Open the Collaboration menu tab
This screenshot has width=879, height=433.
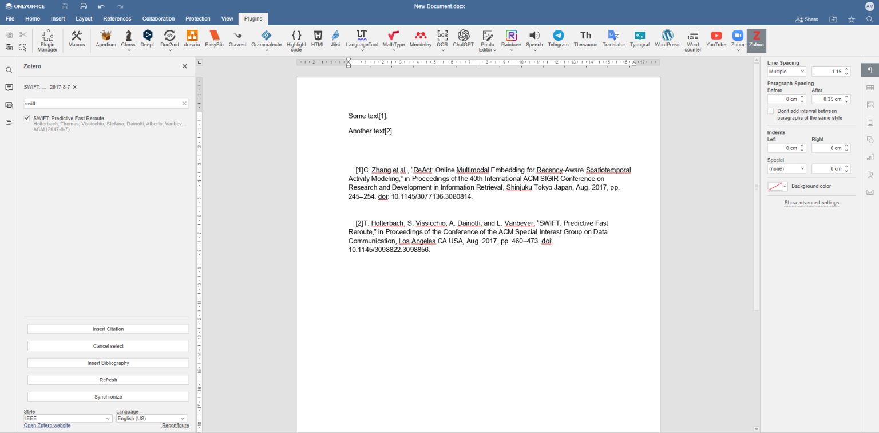(x=158, y=18)
